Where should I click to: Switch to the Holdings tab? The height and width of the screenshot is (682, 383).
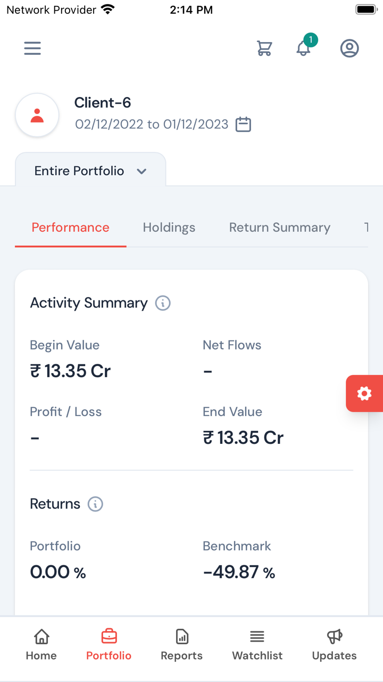169,228
